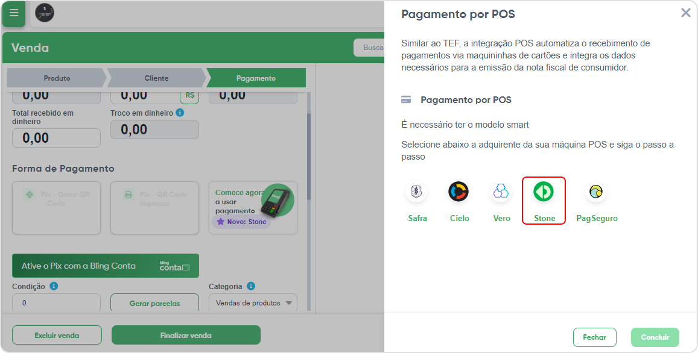Click the Busca search field
Image resolution: width=698 pixels, height=353 pixels.
pyautogui.click(x=369, y=48)
